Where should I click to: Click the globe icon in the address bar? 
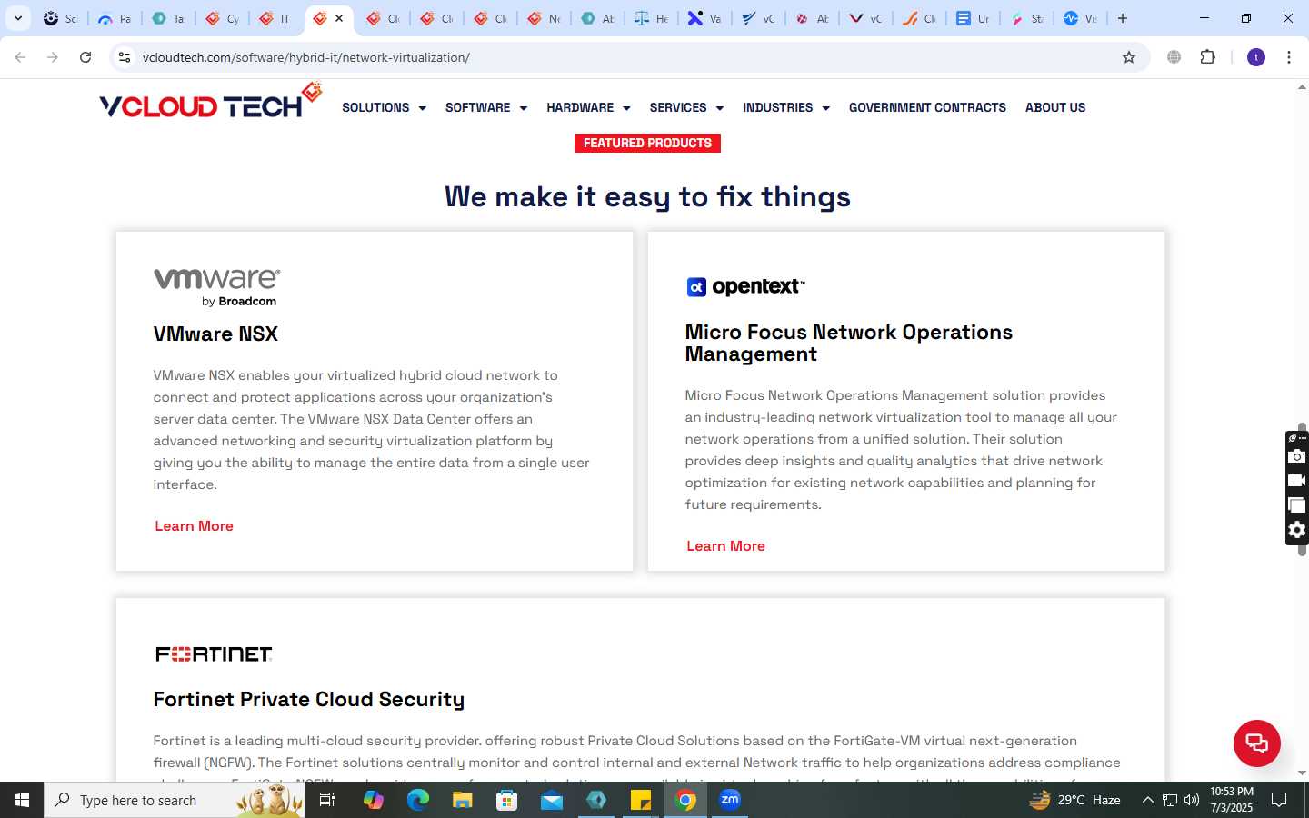tap(1174, 57)
